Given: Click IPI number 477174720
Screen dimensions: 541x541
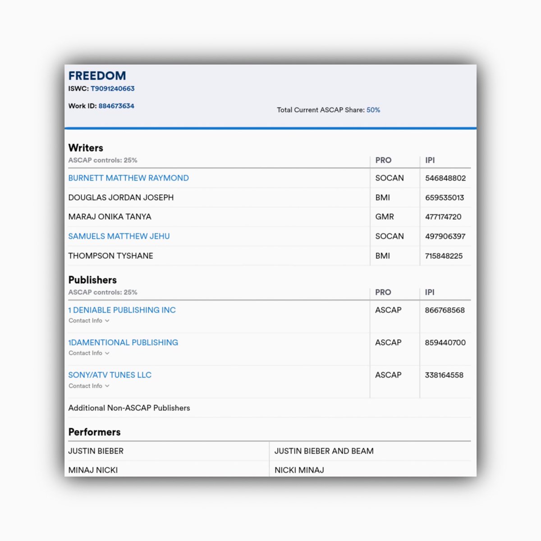Looking at the screenshot, I should coord(443,217).
